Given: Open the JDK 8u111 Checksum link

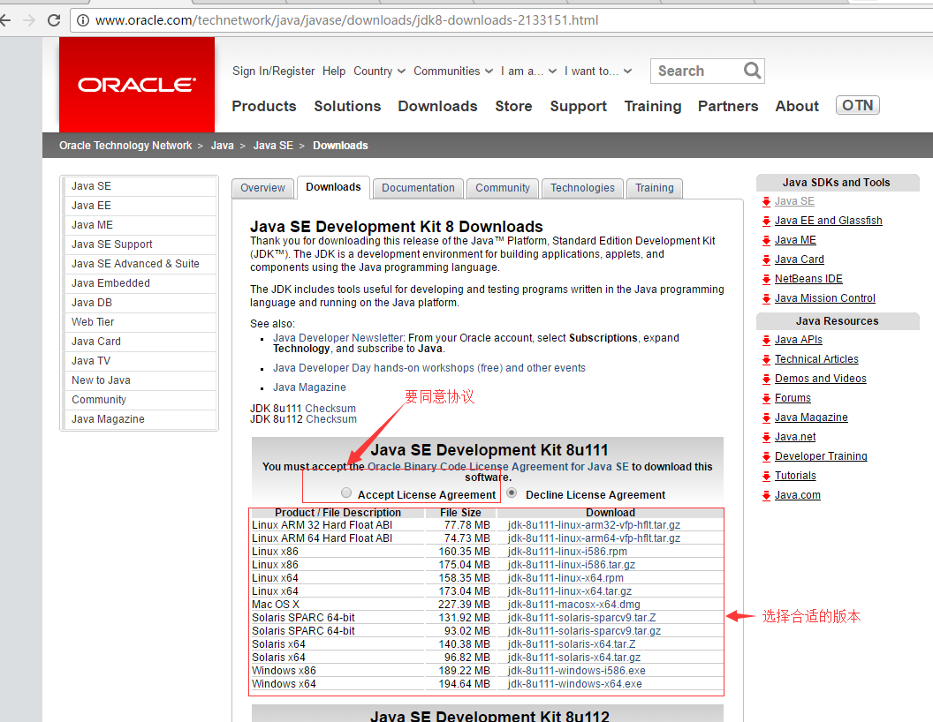Looking at the screenshot, I should click(x=330, y=409).
